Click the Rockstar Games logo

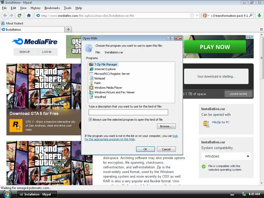click(16, 126)
